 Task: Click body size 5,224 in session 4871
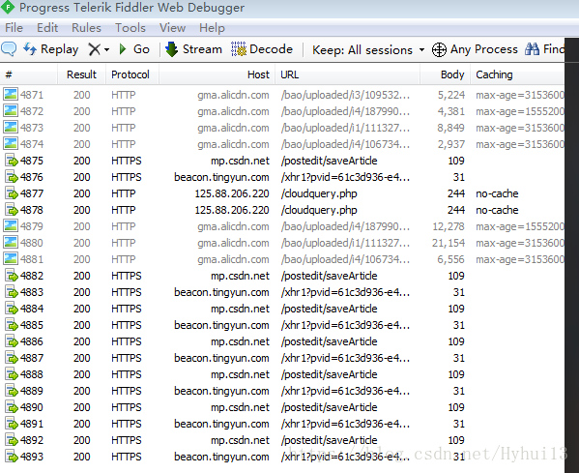(451, 95)
